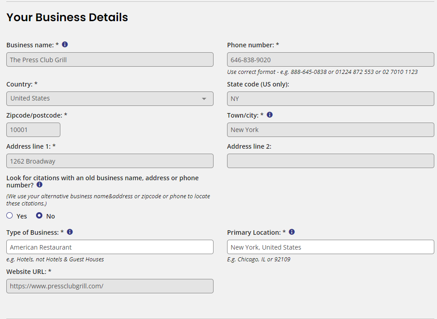Click the State code field showing NY

point(331,99)
